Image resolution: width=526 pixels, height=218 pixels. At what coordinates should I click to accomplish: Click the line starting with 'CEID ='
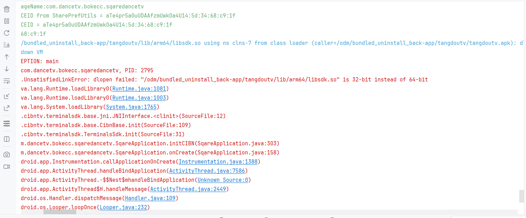point(96,25)
